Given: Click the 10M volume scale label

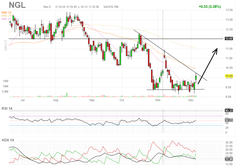Looking at the screenshot, I should click(6, 87).
